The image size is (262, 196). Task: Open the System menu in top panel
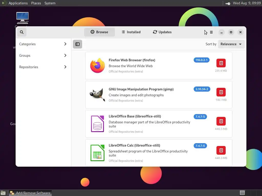50,3
